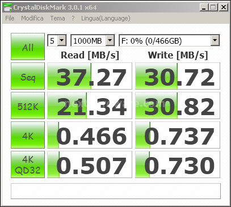
Task: Click the Seq write result 30.72
Action: [178, 76]
